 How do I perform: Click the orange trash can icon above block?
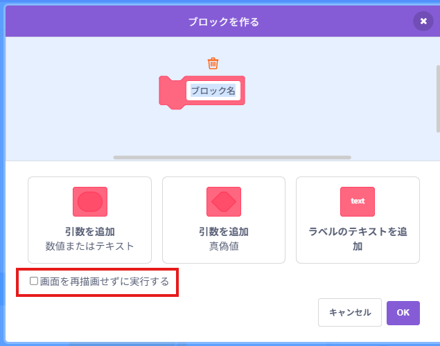click(213, 63)
